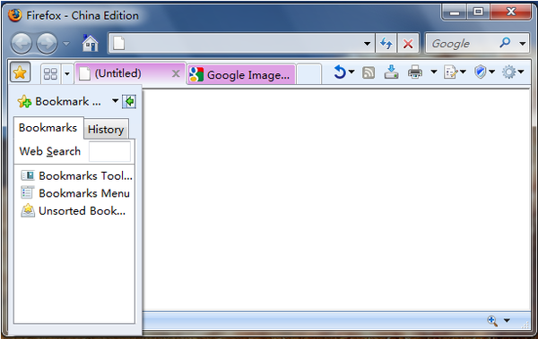Toggle the bookmarks star sidebar button

(x=21, y=72)
